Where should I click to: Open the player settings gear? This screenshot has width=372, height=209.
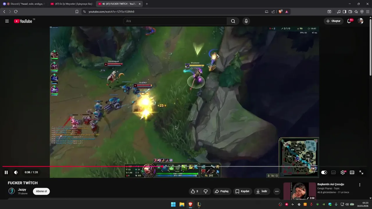343,172
